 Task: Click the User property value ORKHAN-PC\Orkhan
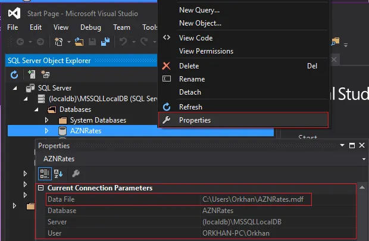[236, 233]
